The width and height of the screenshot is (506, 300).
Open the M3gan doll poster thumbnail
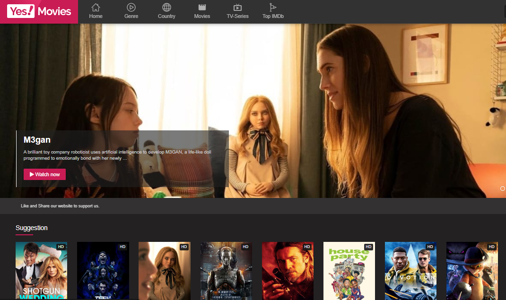(165, 271)
